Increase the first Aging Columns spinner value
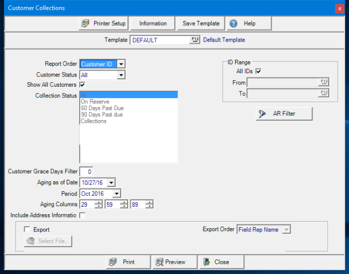This screenshot has height=274, width=349. 98,202
